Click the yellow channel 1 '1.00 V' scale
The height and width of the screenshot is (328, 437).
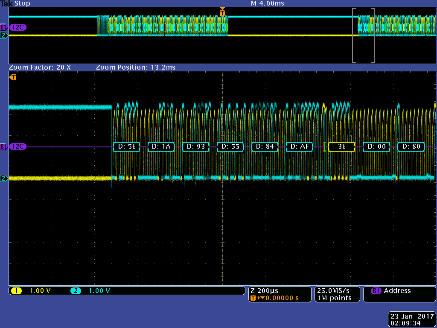(x=40, y=291)
